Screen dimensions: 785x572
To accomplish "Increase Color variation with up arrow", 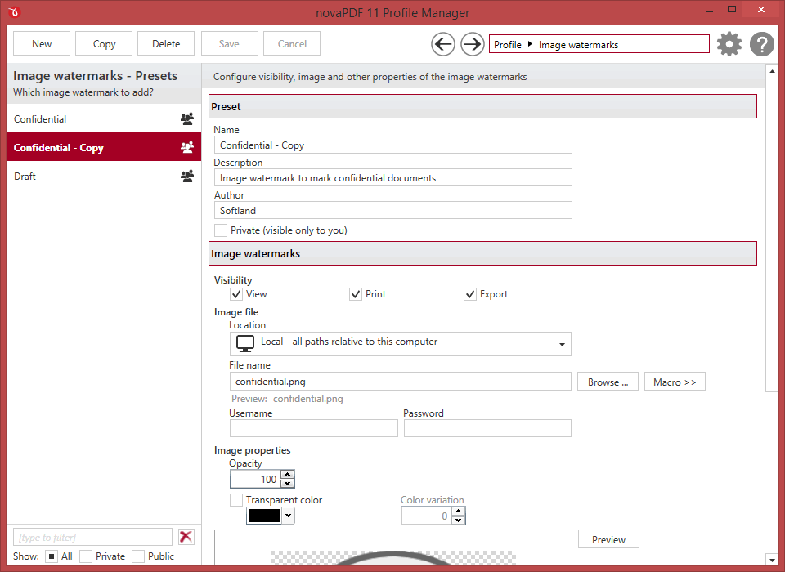I will pyautogui.click(x=459, y=512).
